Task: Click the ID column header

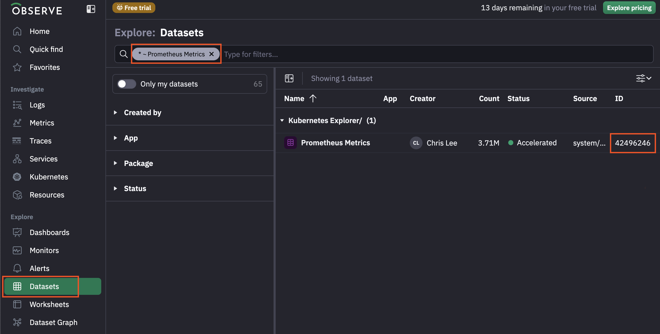Action: click(x=619, y=98)
